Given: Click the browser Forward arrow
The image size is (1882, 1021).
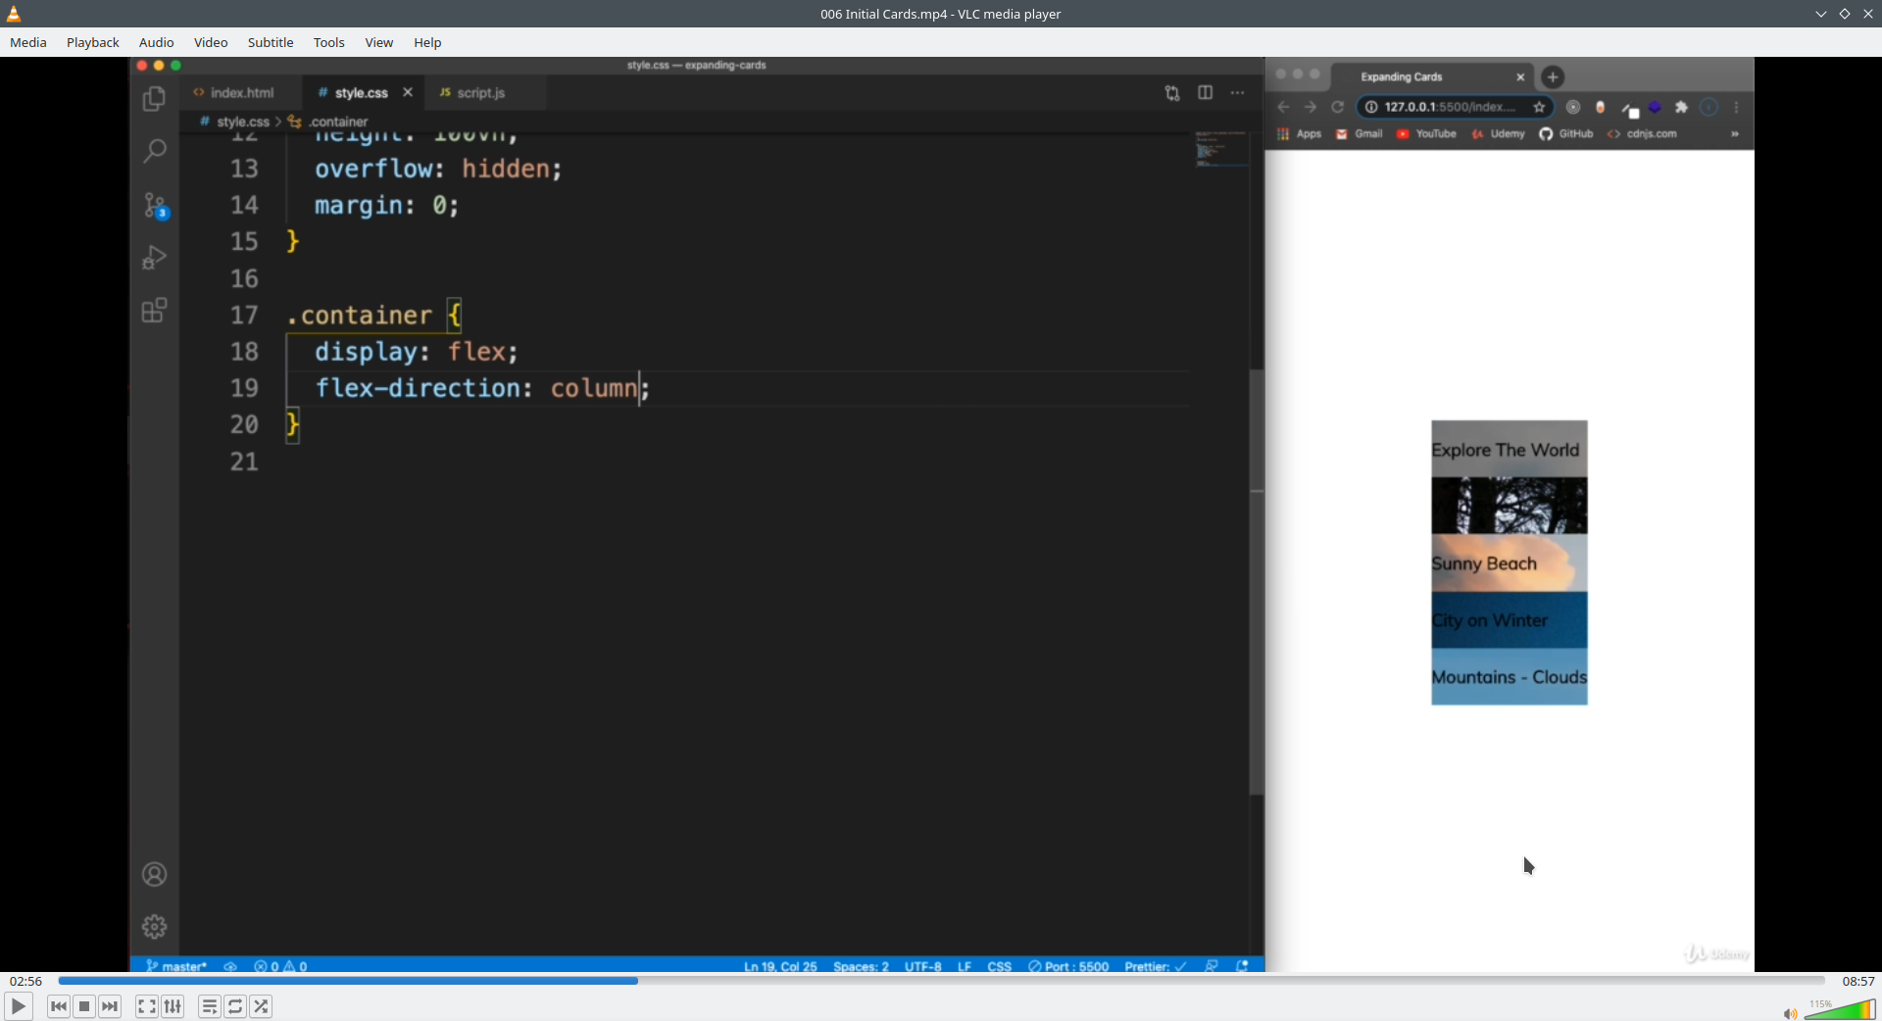Looking at the screenshot, I should click(x=1311, y=107).
